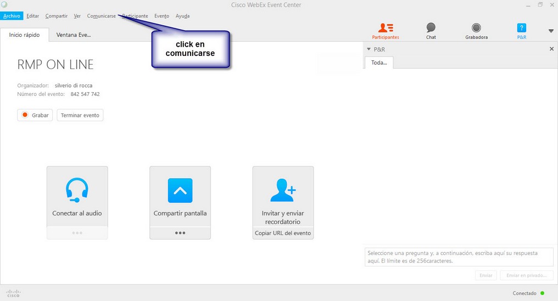Click Terminar evento button
Screen dimensions: 558x301
pyautogui.click(x=80, y=115)
